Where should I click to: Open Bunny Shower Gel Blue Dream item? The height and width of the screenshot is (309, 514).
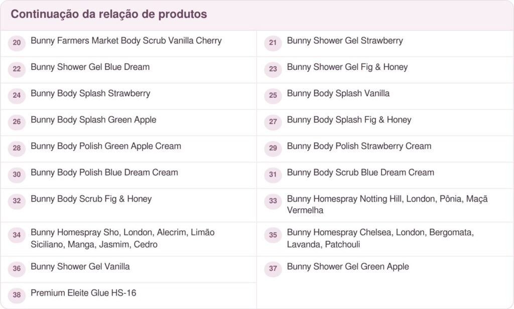90,67
